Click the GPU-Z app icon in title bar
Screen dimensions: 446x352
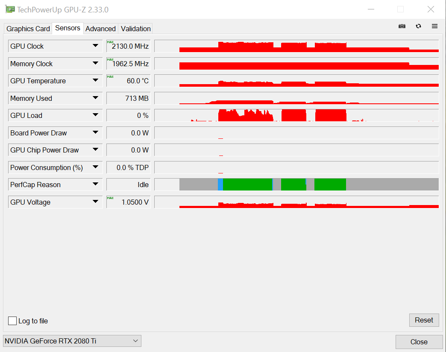point(10,9)
